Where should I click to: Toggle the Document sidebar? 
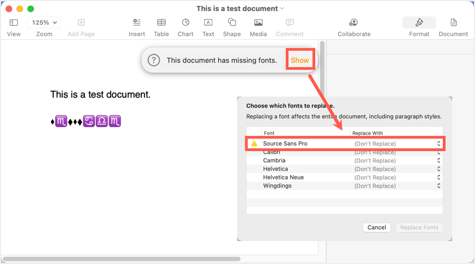click(x=453, y=22)
